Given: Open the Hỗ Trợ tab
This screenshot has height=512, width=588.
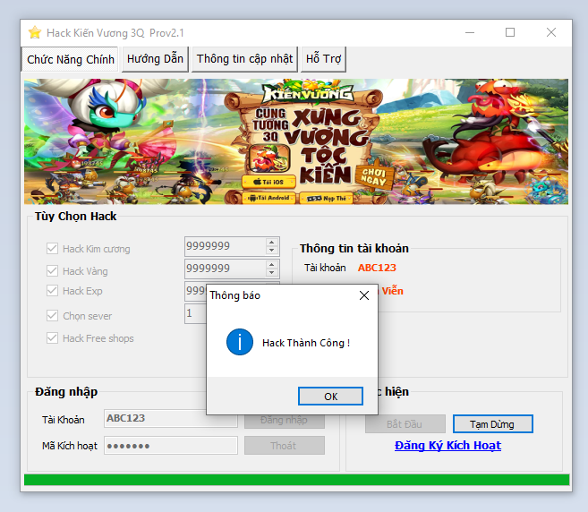Looking at the screenshot, I should [x=323, y=59].
